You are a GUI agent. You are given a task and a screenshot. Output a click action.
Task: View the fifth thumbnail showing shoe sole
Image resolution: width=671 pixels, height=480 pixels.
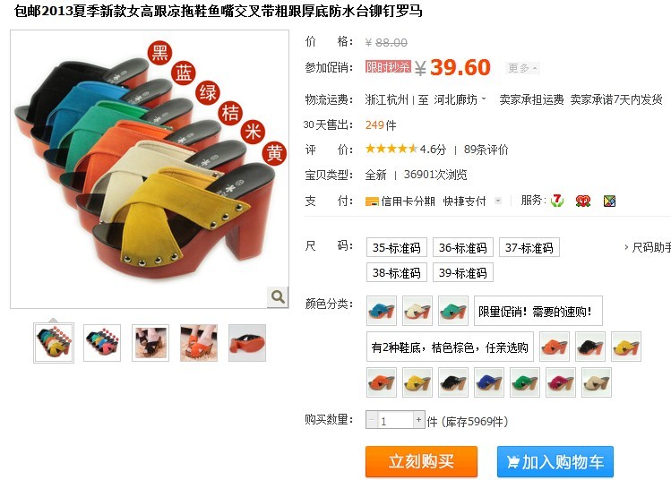247,343
